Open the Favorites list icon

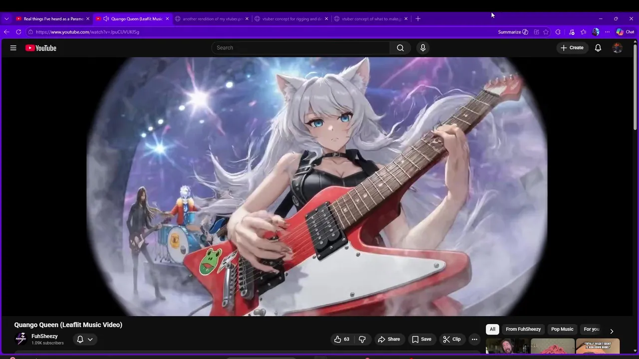[584, 32]
